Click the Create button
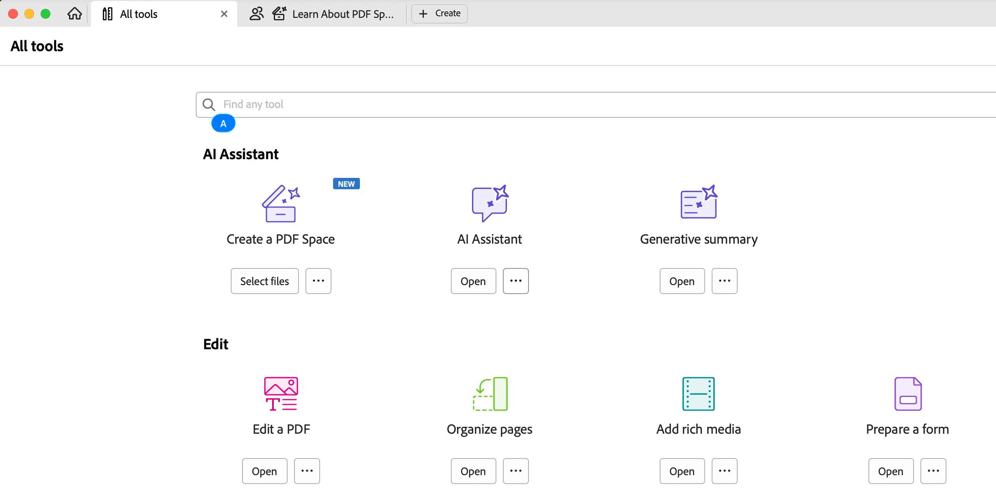This screenshot has height=493, width=996. pyautogui.click(x=440, y=13)
